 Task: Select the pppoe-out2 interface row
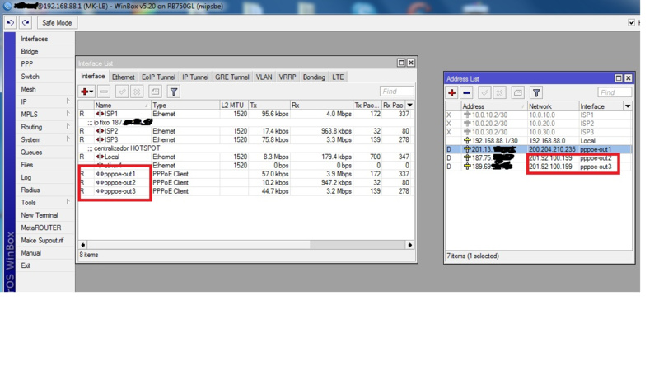click(245, 182)
